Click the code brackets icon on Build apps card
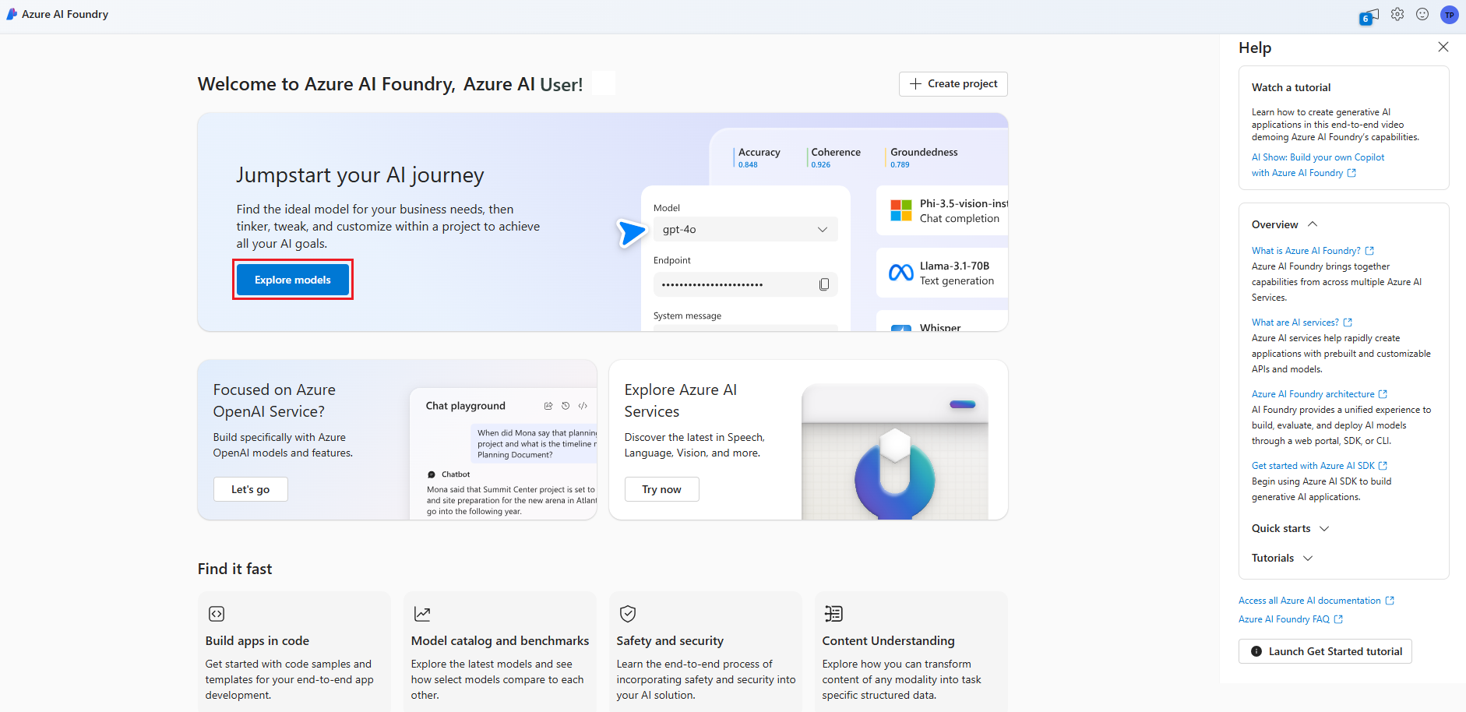The width and height of the screenshot is (1466, 712). [x=217, y=614]
